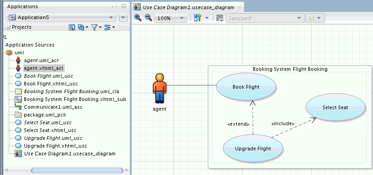Screen dimensions: 373x175
Task: Click the bring-to-front green arrow icon
Action: pos(197,18)
